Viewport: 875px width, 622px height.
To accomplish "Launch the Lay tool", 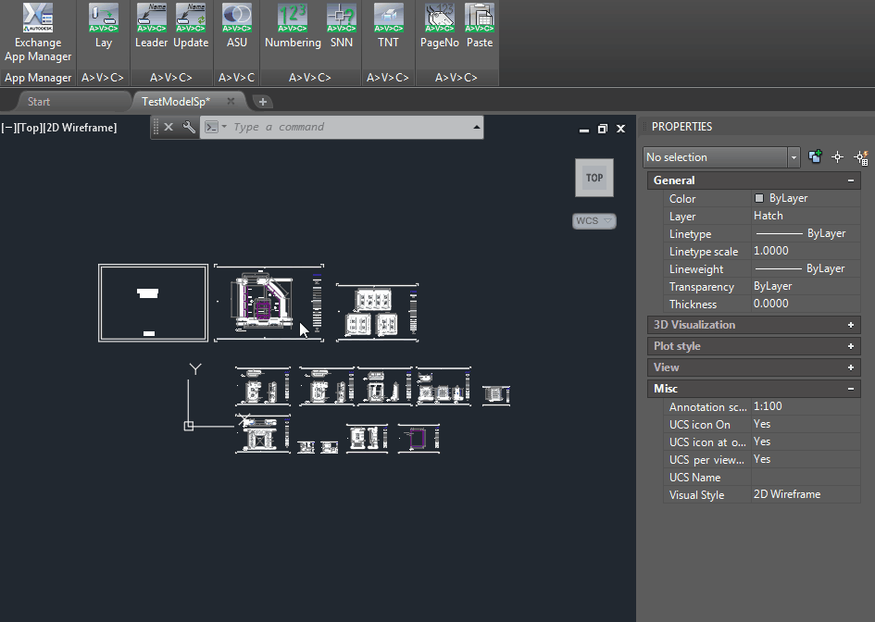I will point(103,26).
